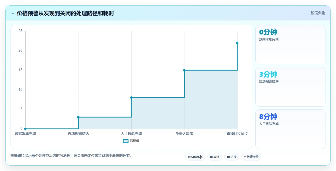Click the lightning icon beside the title

tap(13, 13)
